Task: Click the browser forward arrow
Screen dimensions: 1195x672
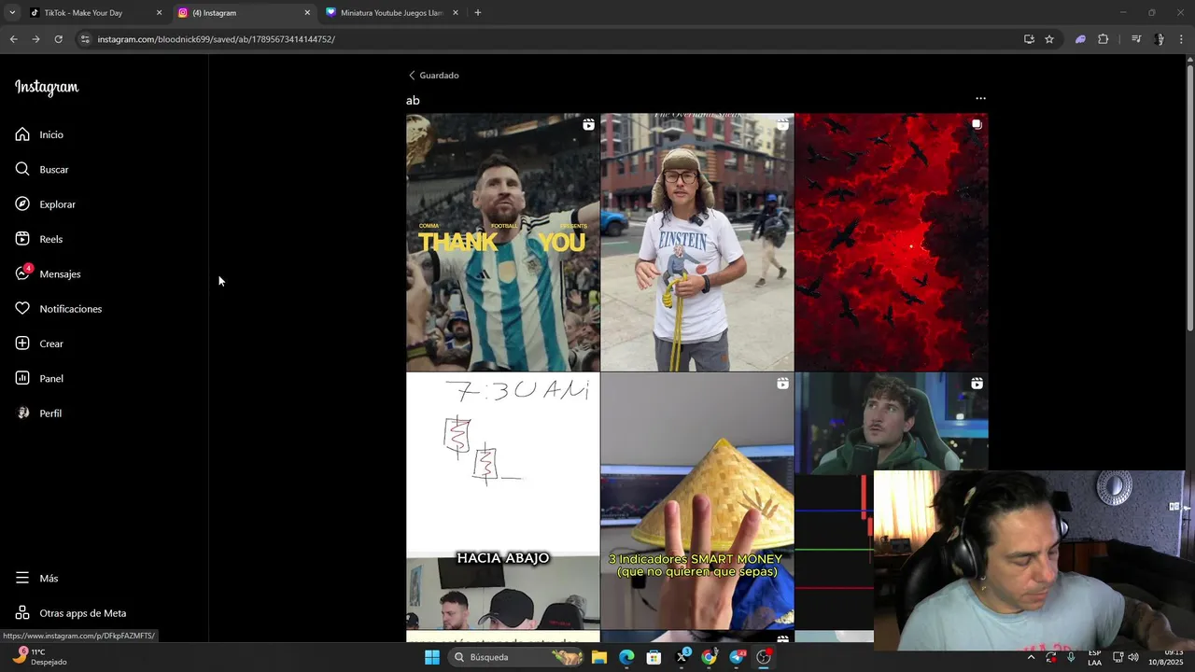Action: [35, 39]
